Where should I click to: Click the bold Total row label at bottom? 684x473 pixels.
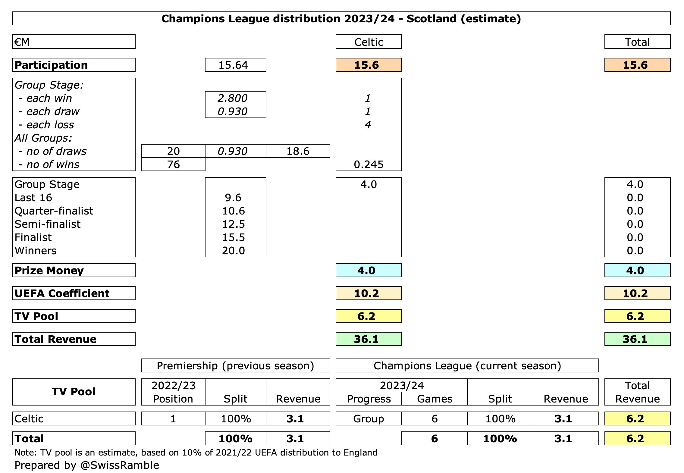tap(74, 439)
